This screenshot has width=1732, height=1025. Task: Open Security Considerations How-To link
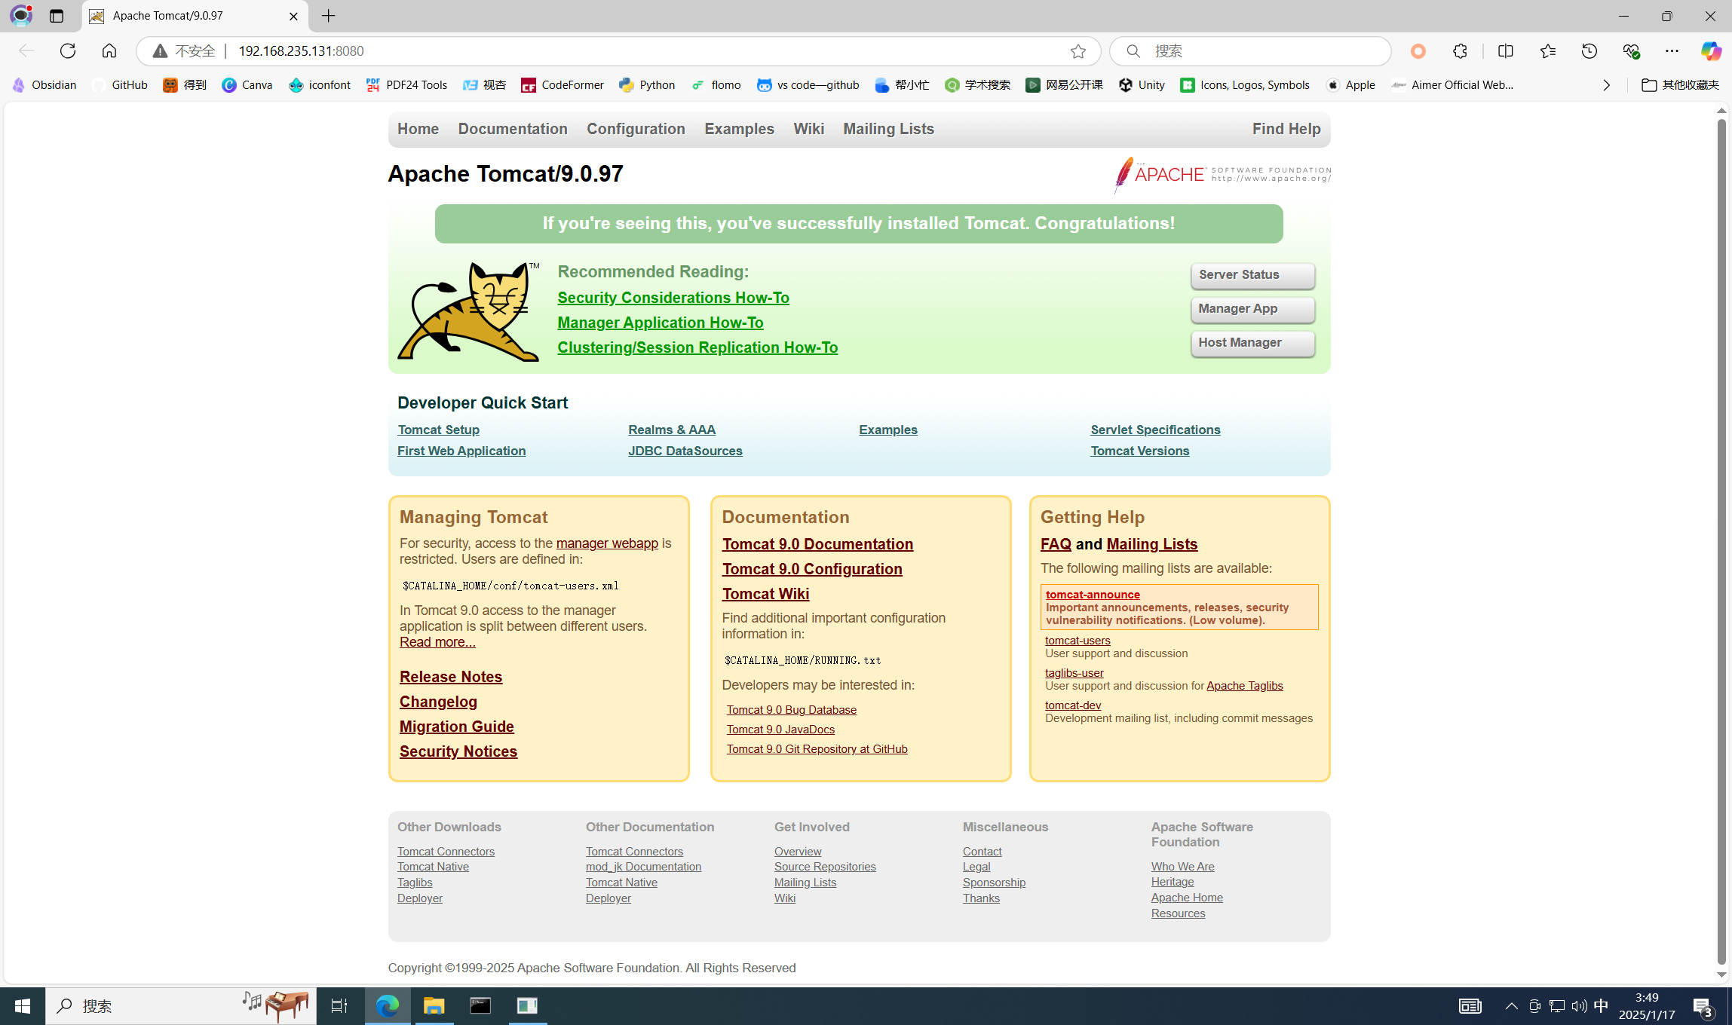coord(673,298)
